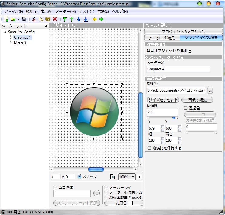Viewport: 225px width, 215px height.
Task: Open the 表示(V) menu
Action: coord(46,12)
